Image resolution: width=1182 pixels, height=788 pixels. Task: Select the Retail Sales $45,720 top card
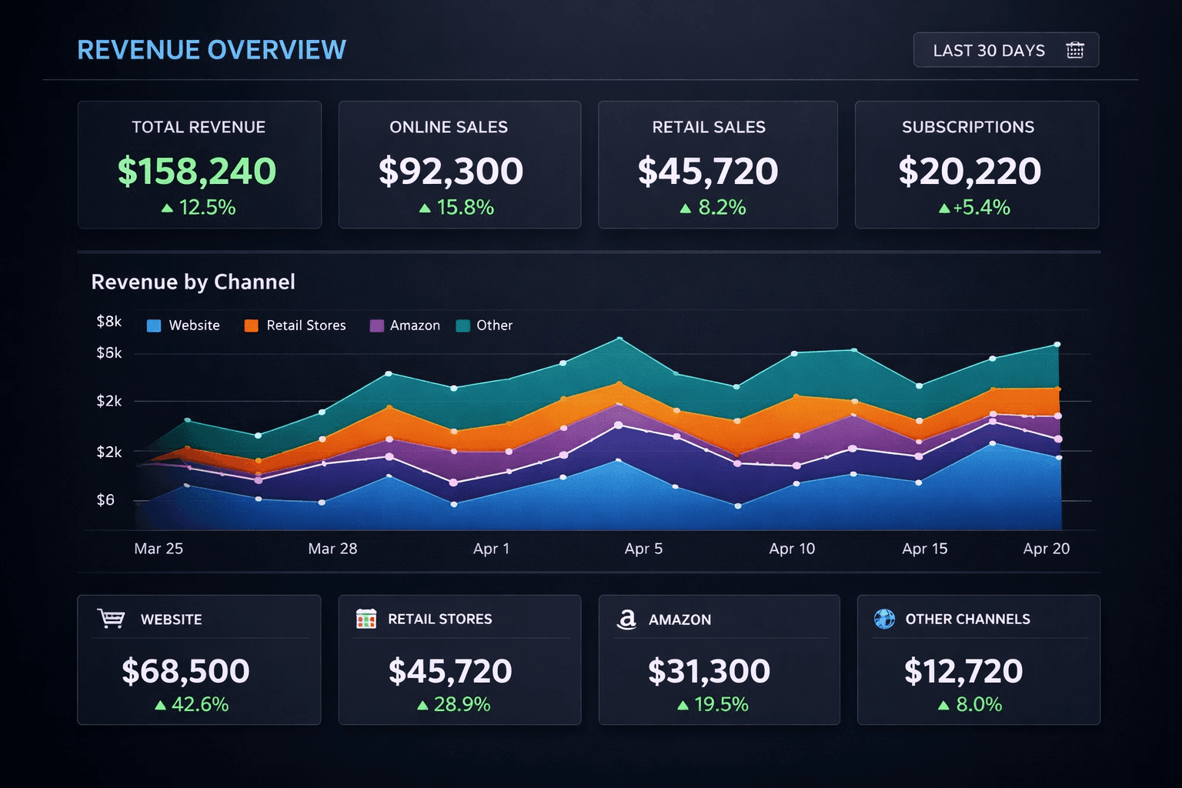click(x=717, y=165)
